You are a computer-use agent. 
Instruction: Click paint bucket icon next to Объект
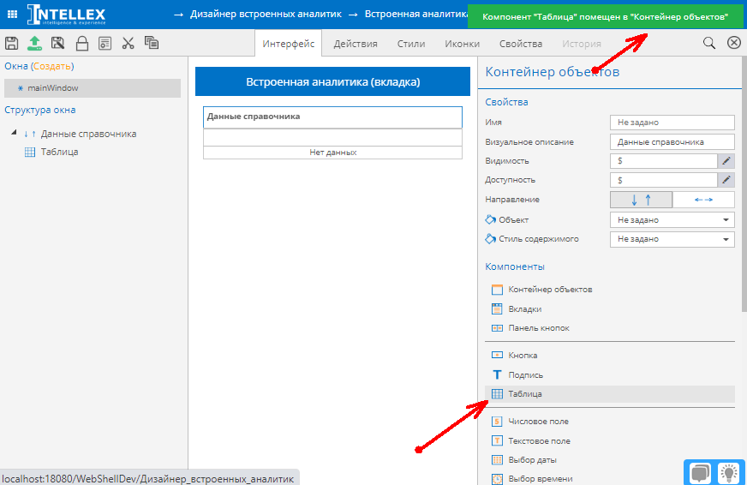(490, 219)
